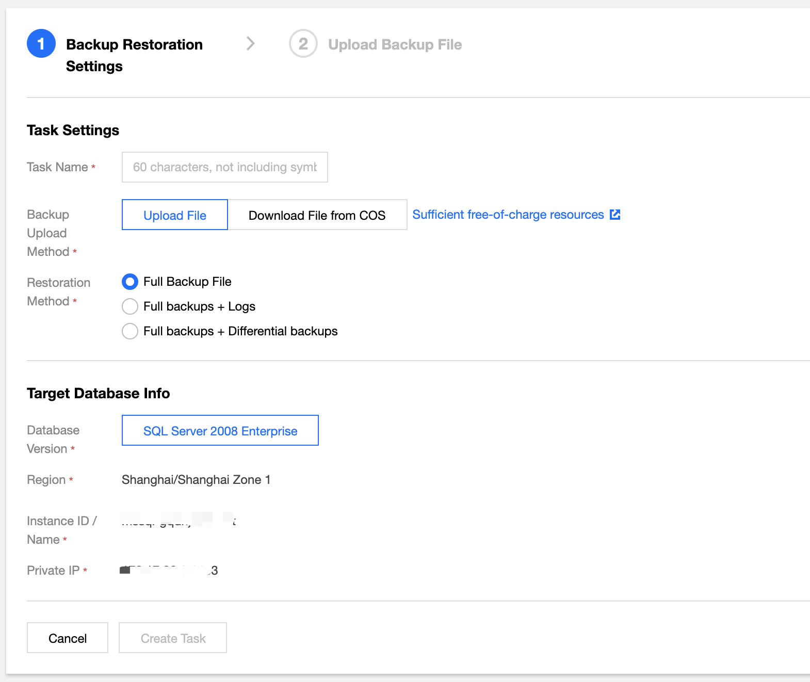Click the external link icon beside free-of-charge resources
This screenshot has width=810, height=682.
pos(615,215)
